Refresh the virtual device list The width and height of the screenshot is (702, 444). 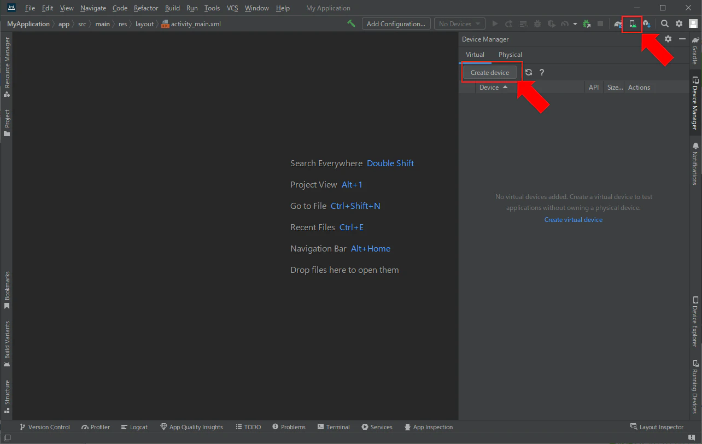coord(529,72)
